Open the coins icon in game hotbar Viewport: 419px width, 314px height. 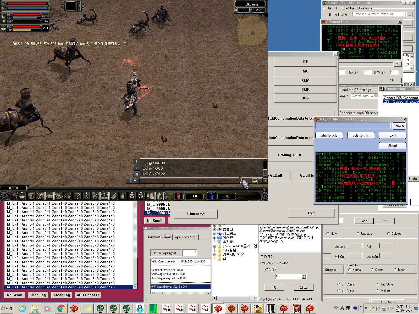click(150, 196)
